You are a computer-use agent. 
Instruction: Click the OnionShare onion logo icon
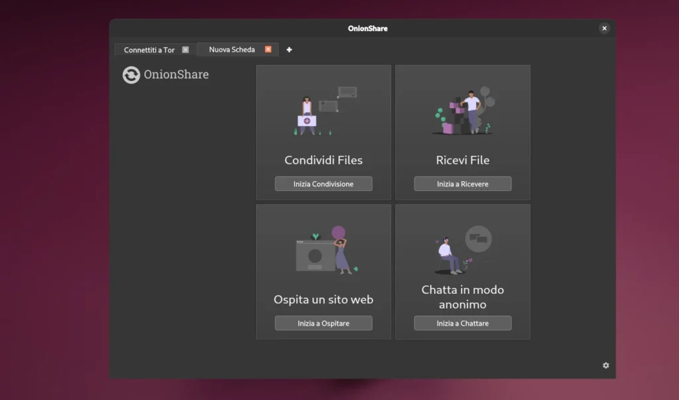pos(131,75)
